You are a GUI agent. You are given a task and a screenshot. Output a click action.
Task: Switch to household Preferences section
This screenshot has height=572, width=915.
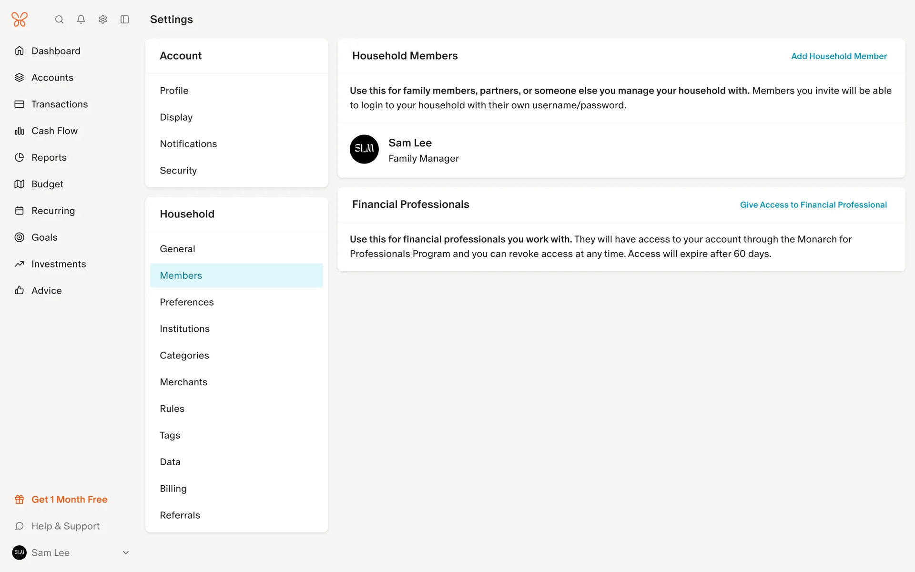(187, 302)
